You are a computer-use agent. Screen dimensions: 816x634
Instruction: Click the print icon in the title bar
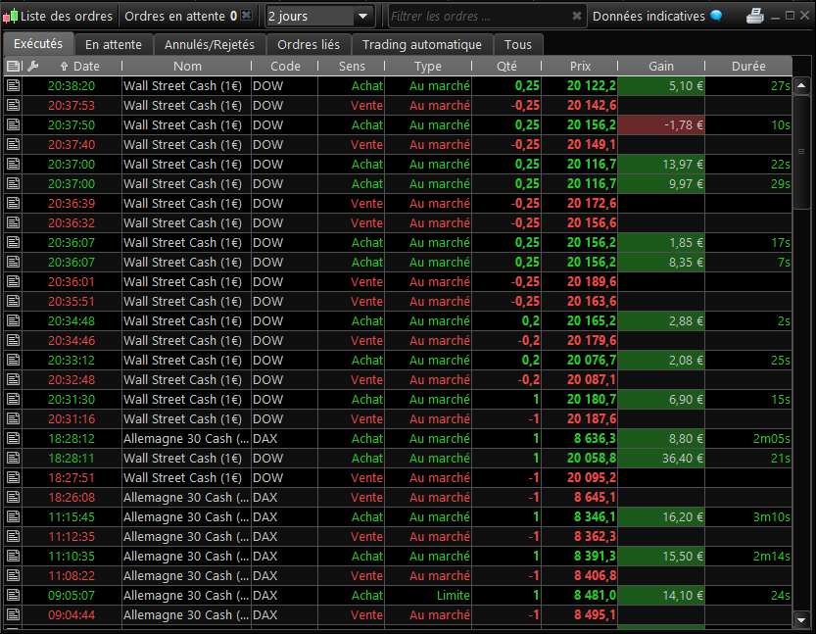(x=755, y=16)
